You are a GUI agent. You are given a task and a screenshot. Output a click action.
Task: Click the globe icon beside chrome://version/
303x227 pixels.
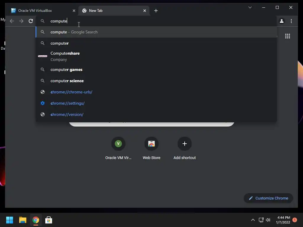pos(43,114)
